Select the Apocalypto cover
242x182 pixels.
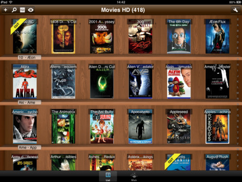point(140,126)
